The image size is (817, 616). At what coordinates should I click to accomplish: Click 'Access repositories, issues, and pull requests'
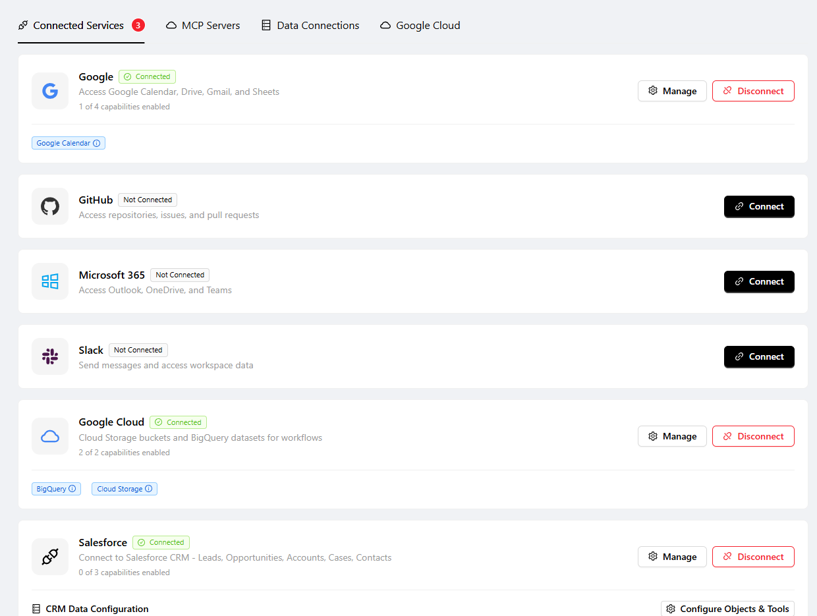pyautogui.click(x=169, y=215)
